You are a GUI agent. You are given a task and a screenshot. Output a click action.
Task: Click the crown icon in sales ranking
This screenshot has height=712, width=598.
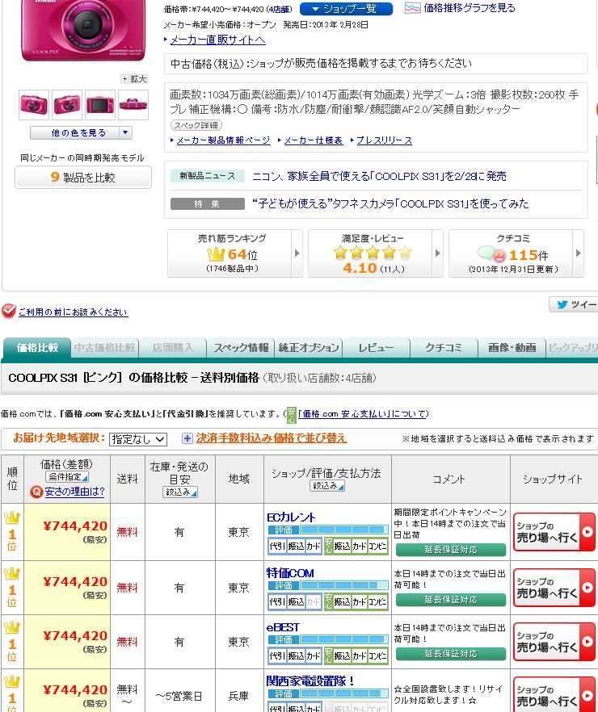tap(217, 253)
